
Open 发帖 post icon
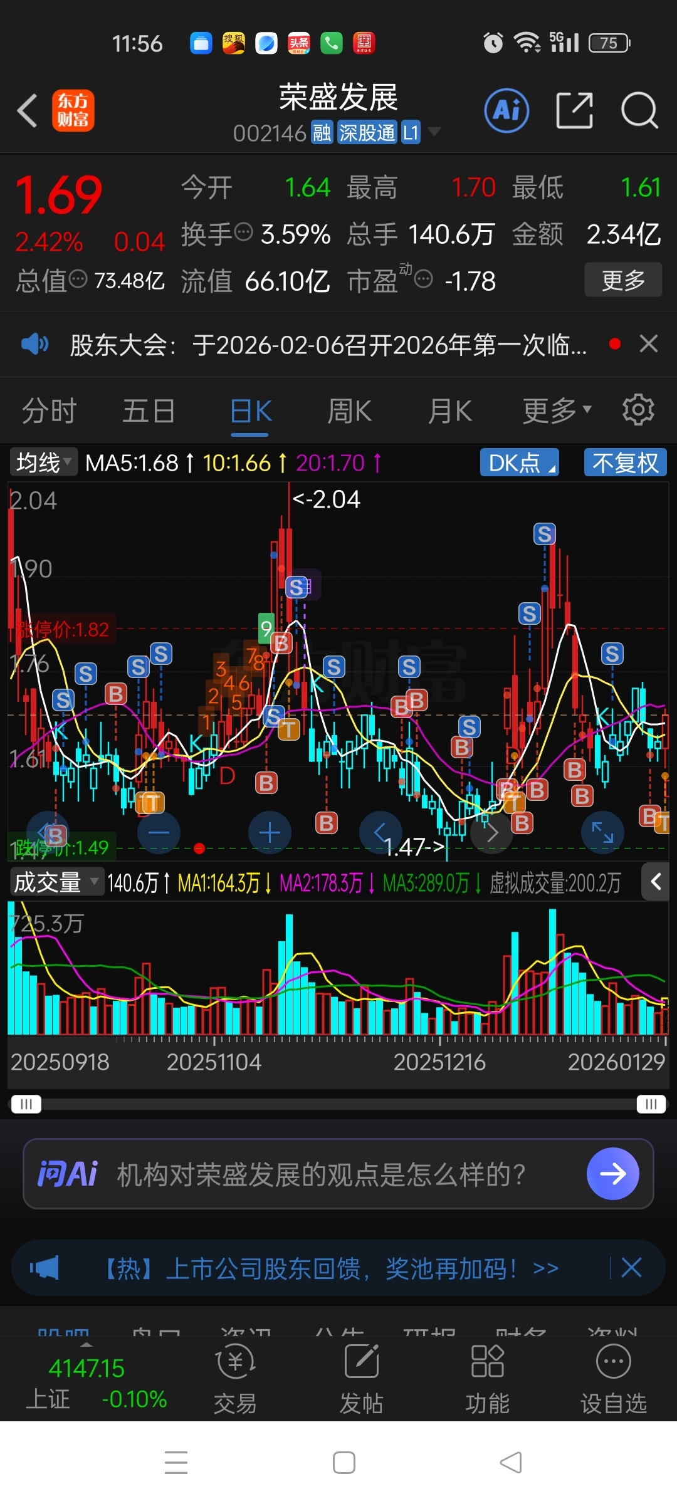click(x=361, y=1379)
